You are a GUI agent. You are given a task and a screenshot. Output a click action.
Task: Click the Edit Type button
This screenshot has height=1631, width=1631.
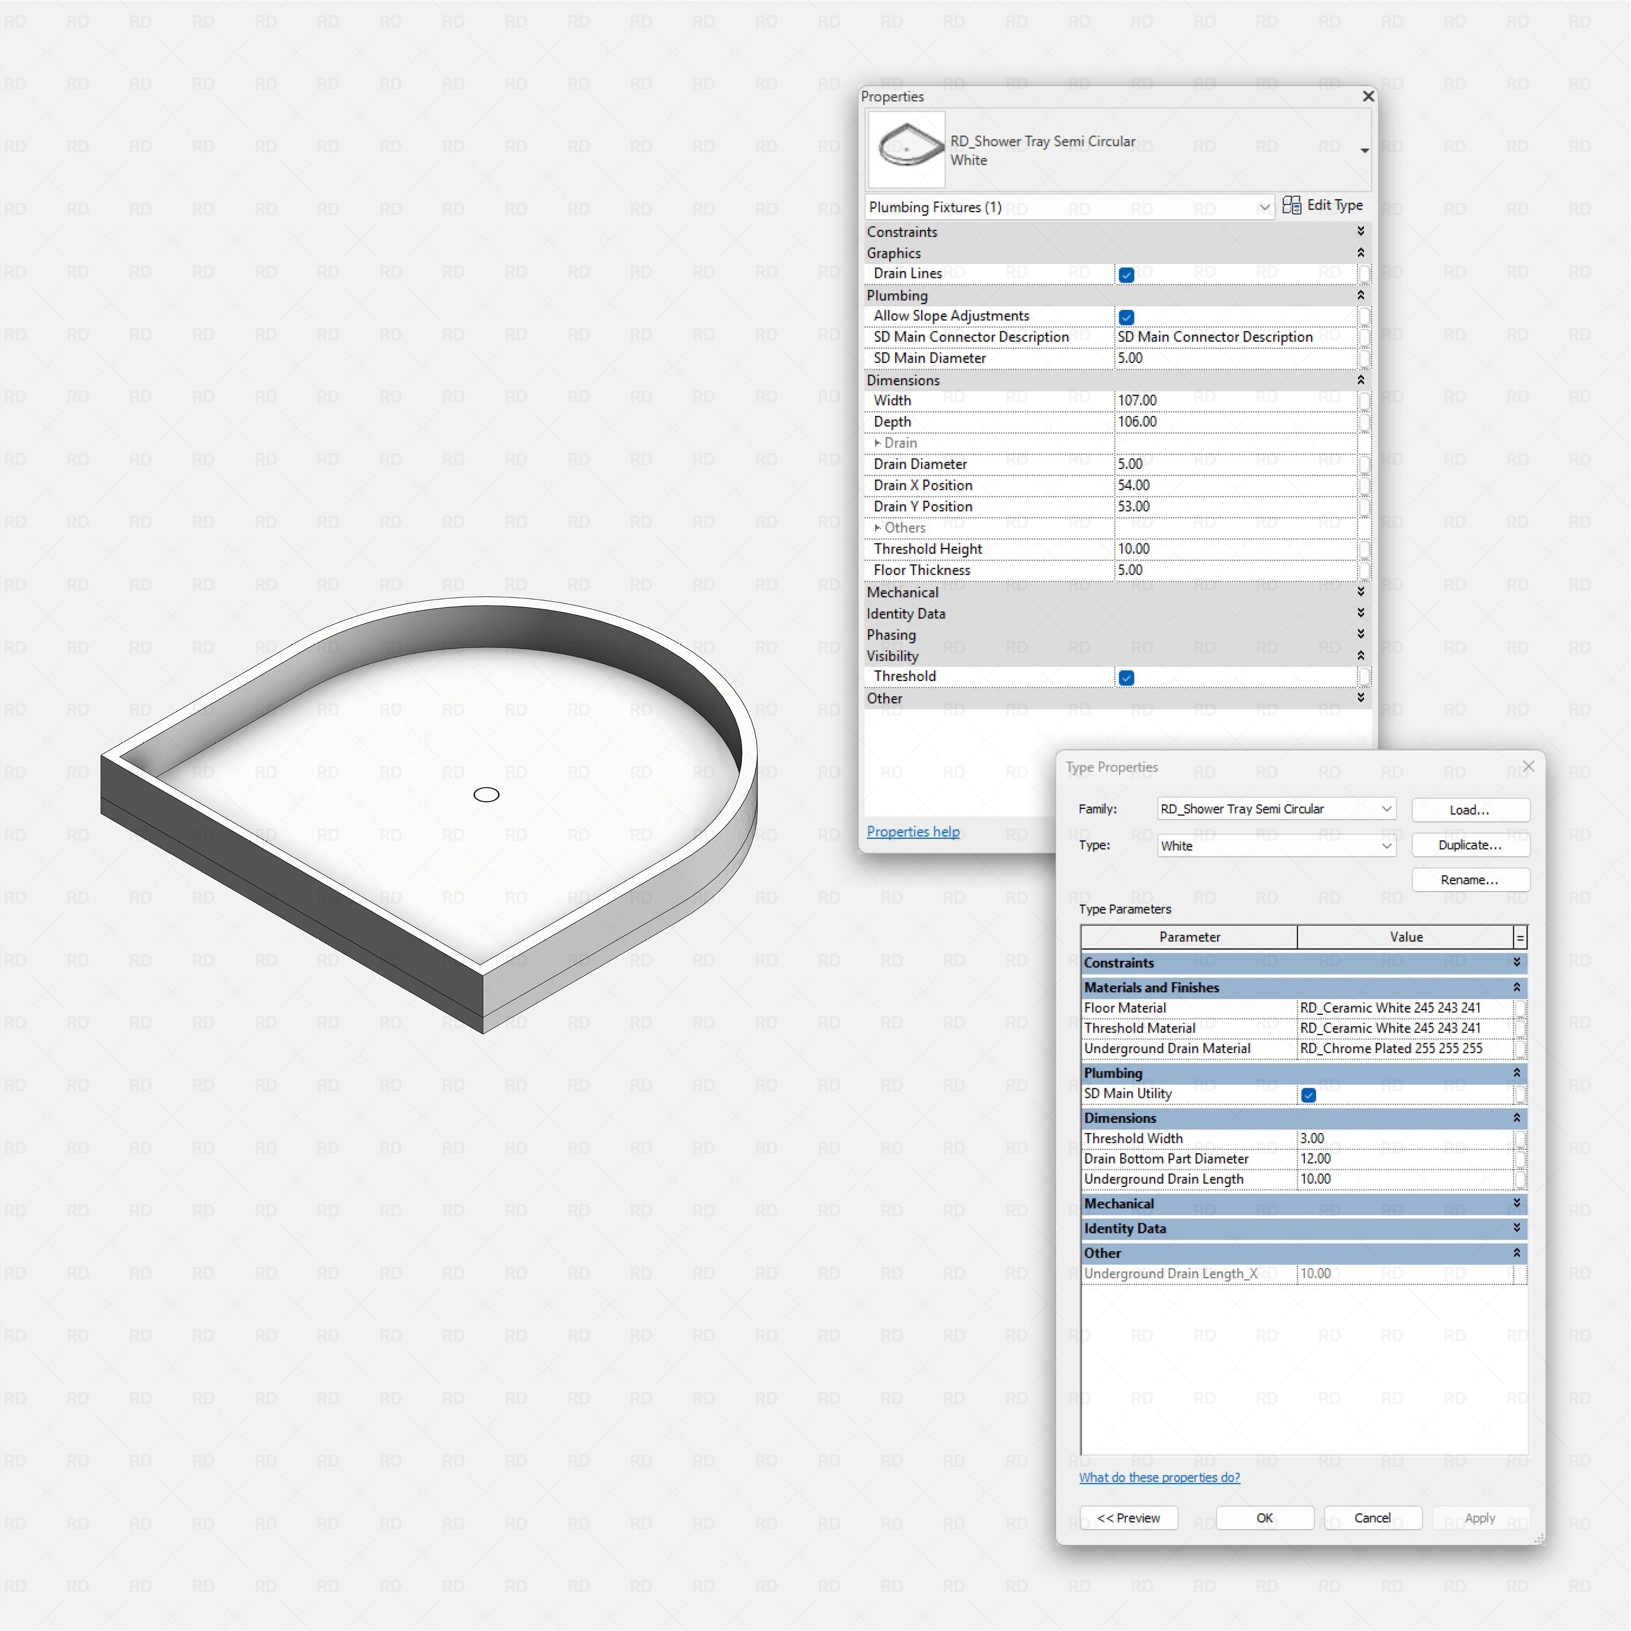(1322, 205)
